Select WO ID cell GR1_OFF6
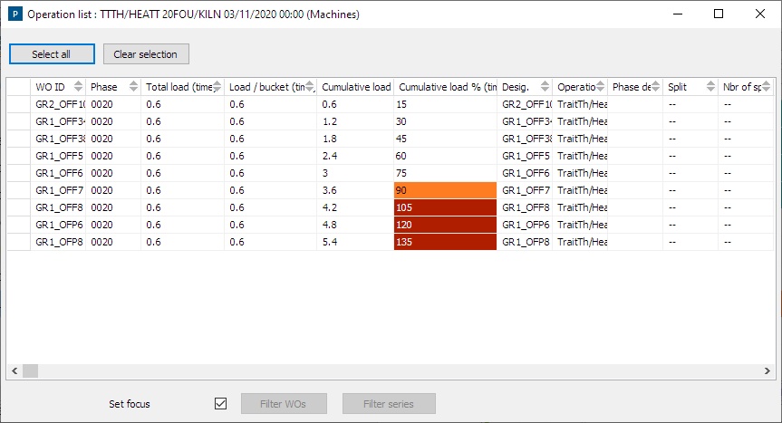Viewport: 782px width, 423px height. pos(58,173)
